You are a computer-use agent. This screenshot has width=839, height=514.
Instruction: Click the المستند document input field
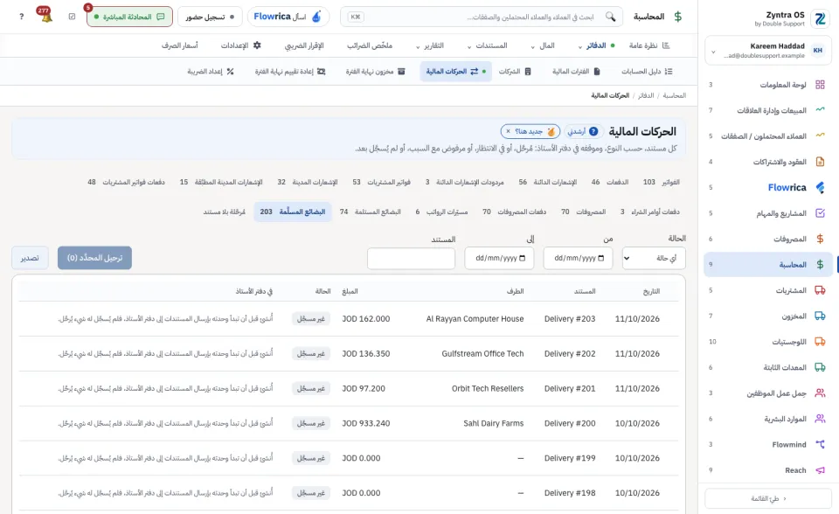[x=411, y=258]
